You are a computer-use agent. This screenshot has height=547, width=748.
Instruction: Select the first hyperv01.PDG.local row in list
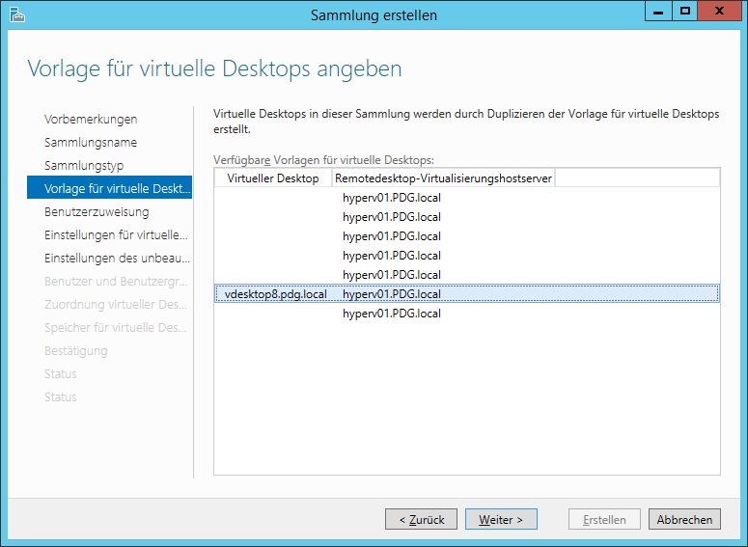(391, 198)
